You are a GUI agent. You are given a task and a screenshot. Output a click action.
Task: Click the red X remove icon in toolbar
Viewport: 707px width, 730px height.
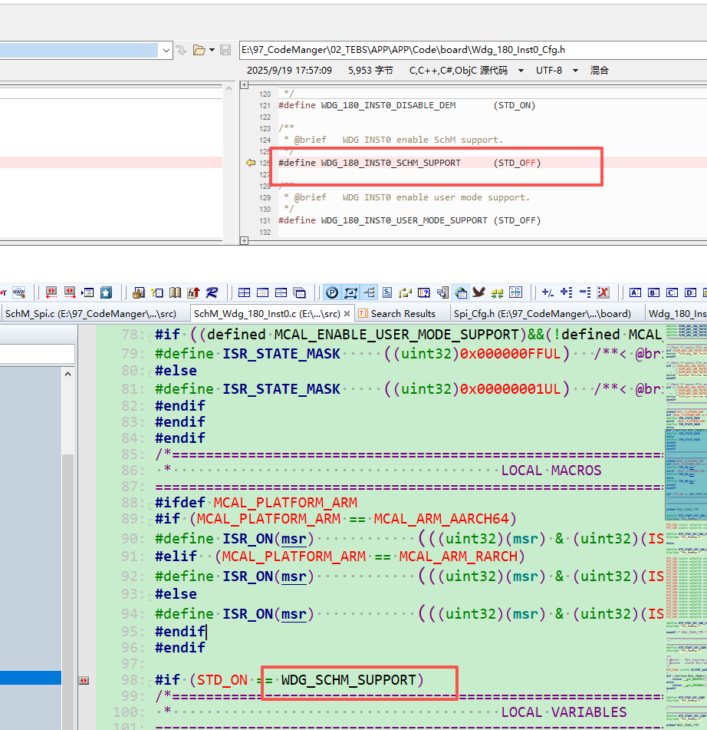click(x=603, y=292)
